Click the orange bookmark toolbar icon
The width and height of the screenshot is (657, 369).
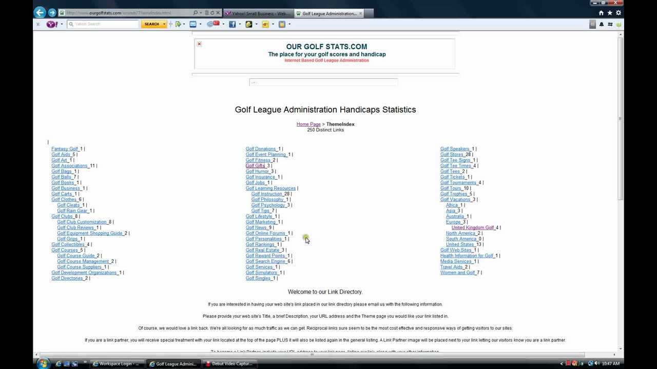click(265, 24)
